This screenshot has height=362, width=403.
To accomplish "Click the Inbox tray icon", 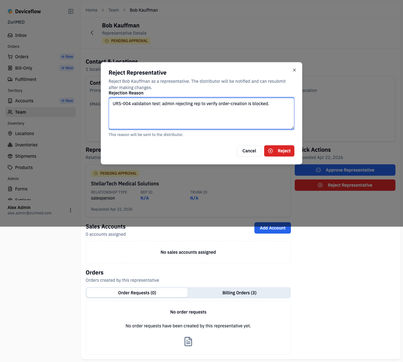I will (10, 35).
